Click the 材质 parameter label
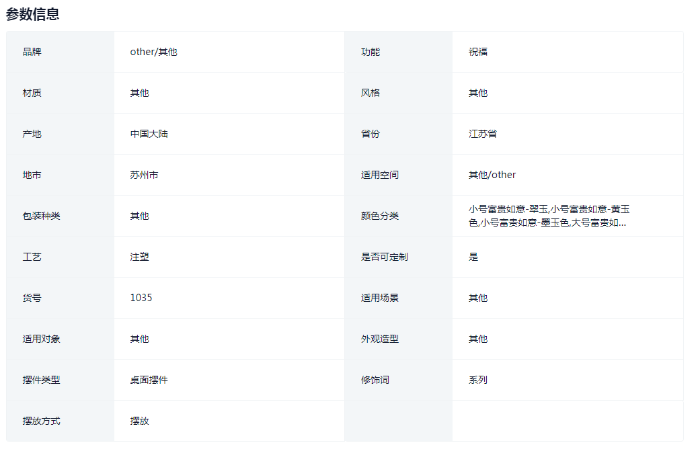Image resolution: width=698 pixels, height=449 pixels. [x=31, y=92]
